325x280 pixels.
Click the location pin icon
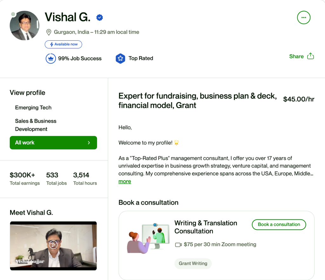(49, 32)
